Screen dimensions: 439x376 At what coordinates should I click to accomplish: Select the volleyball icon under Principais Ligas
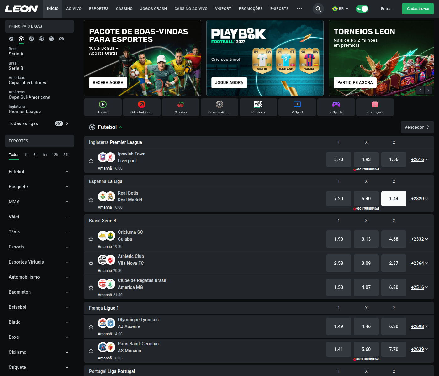(41, 39)
